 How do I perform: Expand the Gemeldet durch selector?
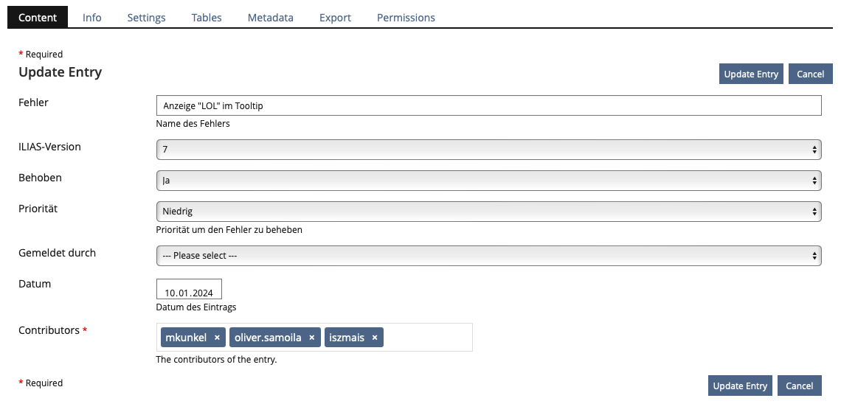coord(488,256)
